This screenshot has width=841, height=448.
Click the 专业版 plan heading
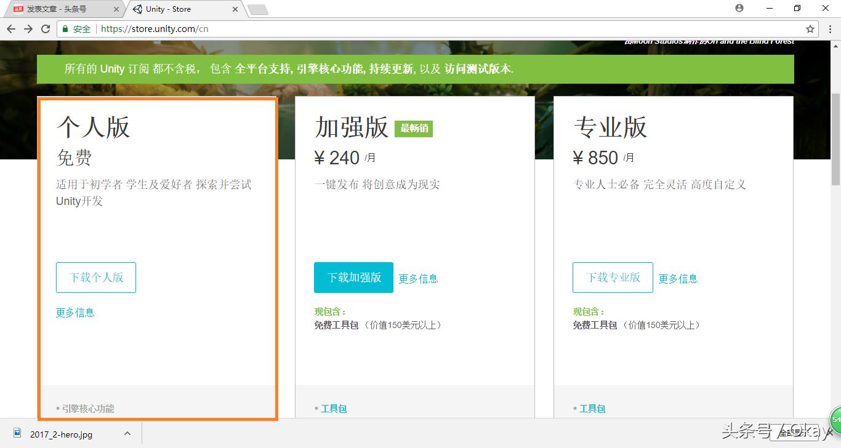point(610,127)
